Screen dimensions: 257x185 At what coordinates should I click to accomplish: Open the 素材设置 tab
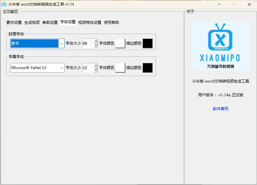(x=14, y=23)
